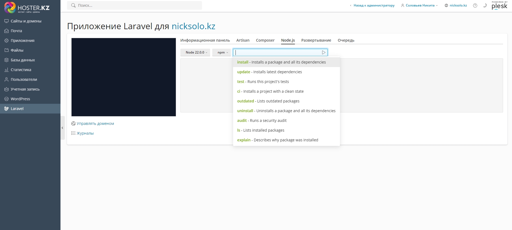
Task: Click the Сайты и домены monitor icon
Action: [x=6, y=21]
